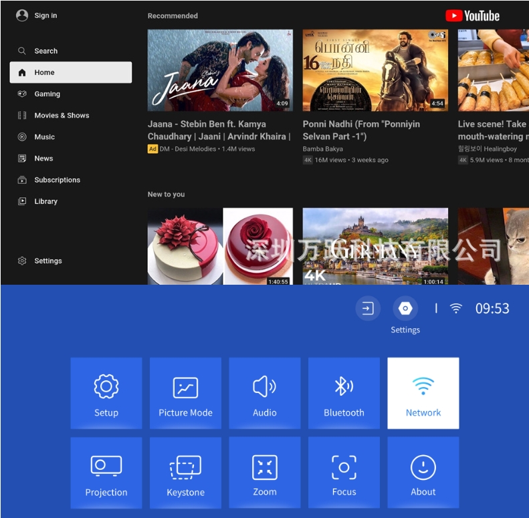Select Home in YouTube sidebar
This screenshot has width=529, height=518.
pyautogui.click(x=71, y=72)
